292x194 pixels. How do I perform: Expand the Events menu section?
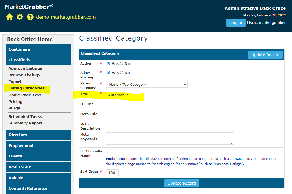pos(38,156)
